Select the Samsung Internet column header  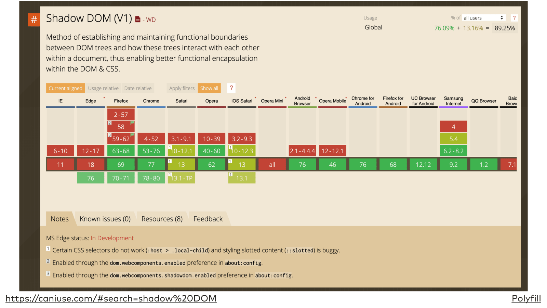click(454, 101)
